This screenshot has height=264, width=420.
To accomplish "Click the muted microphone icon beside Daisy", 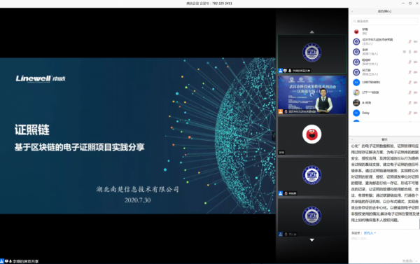I will click(x=409, y=113).
